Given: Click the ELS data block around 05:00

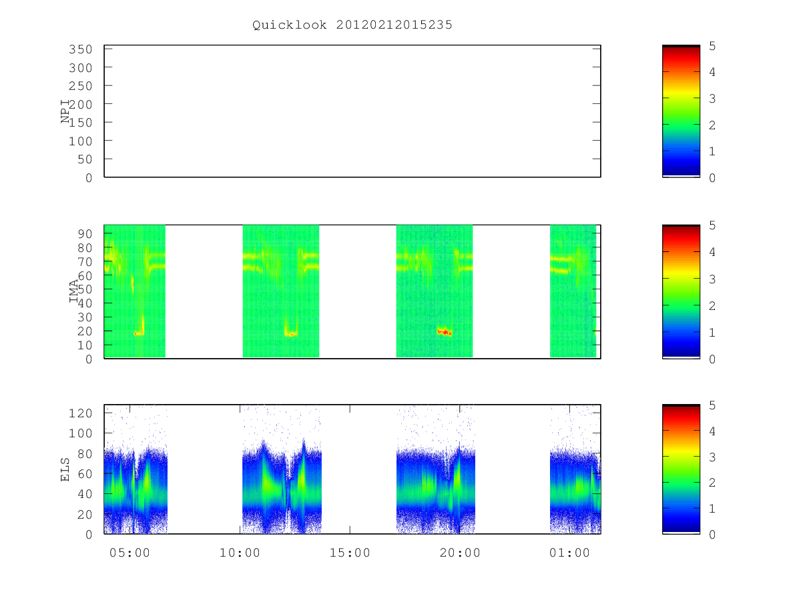Looking at the screenshot, I should click(x=136, y=469).
